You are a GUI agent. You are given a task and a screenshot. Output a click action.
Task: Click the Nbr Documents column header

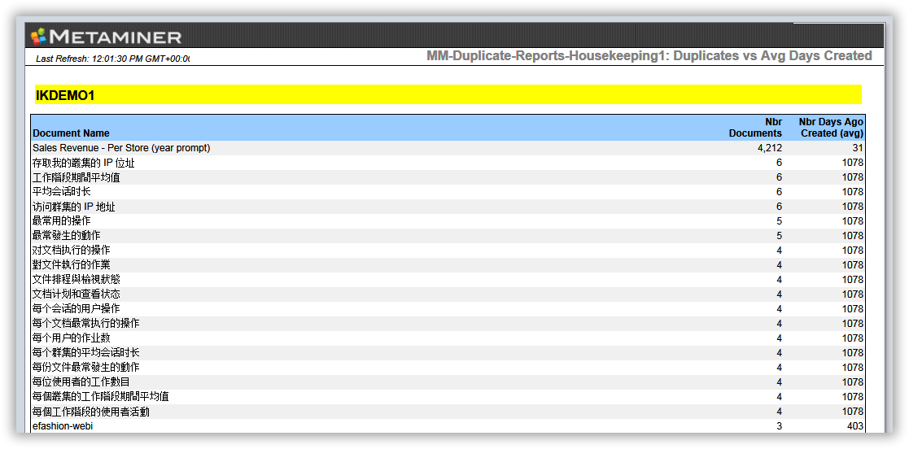[755, 128]
